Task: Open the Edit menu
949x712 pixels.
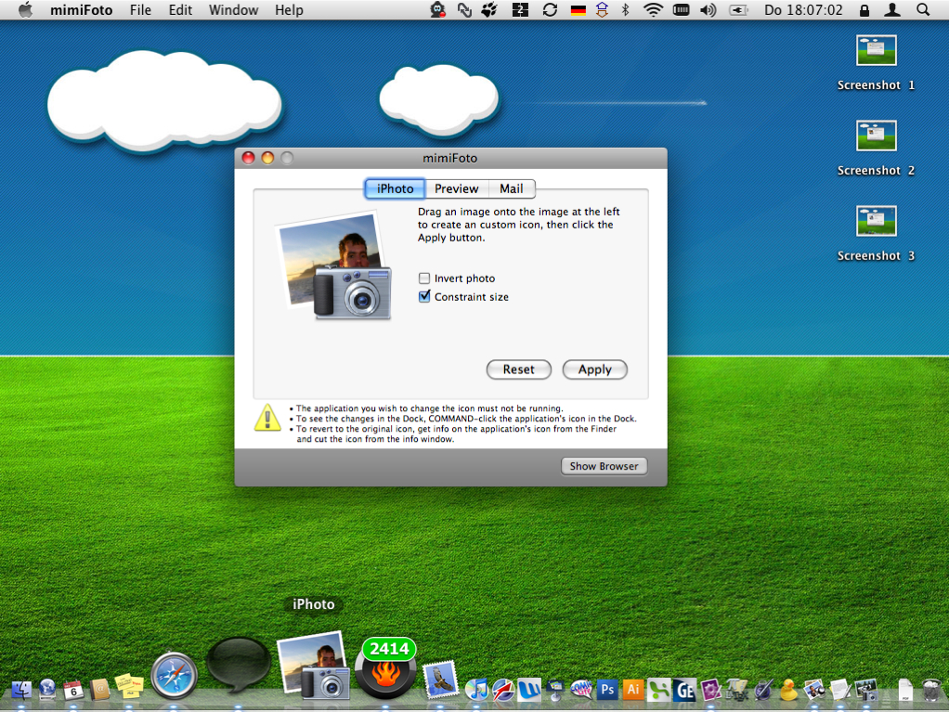Action: pyautogui.click(x=180, y=10)
